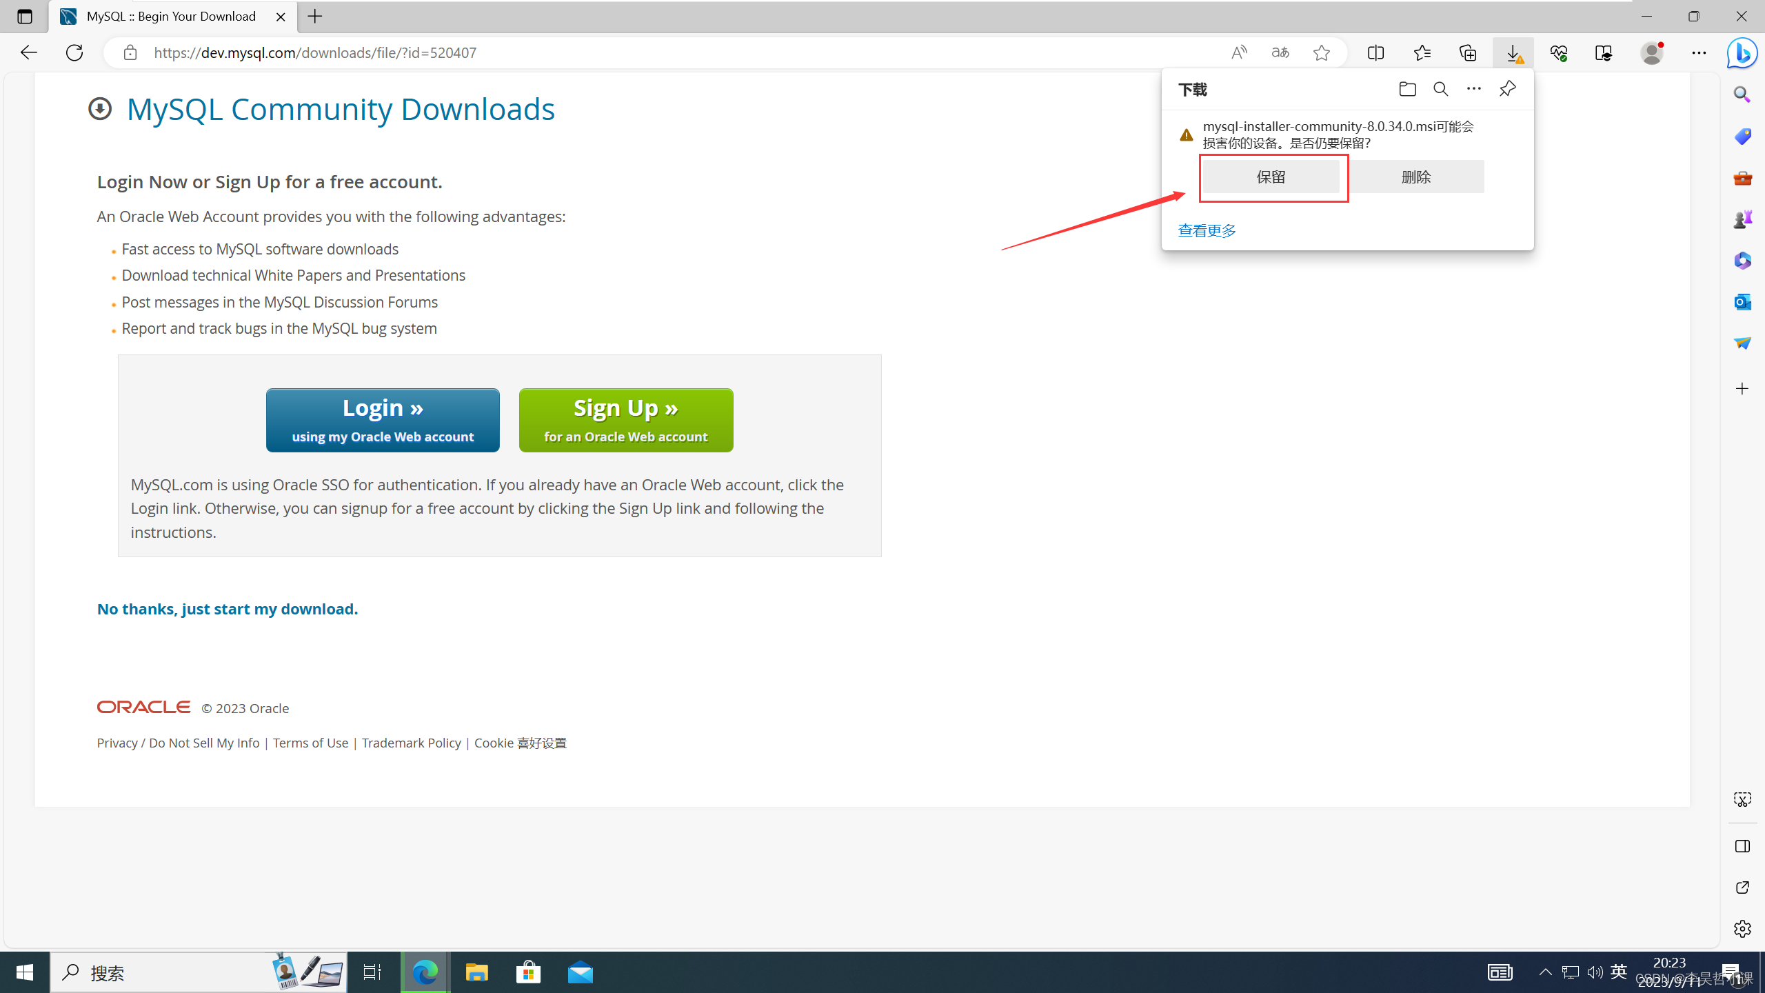Open the Bing chat sidebar
Image resolution: width=1765 pixels, height=993 pixels.
click(1742, 52)
